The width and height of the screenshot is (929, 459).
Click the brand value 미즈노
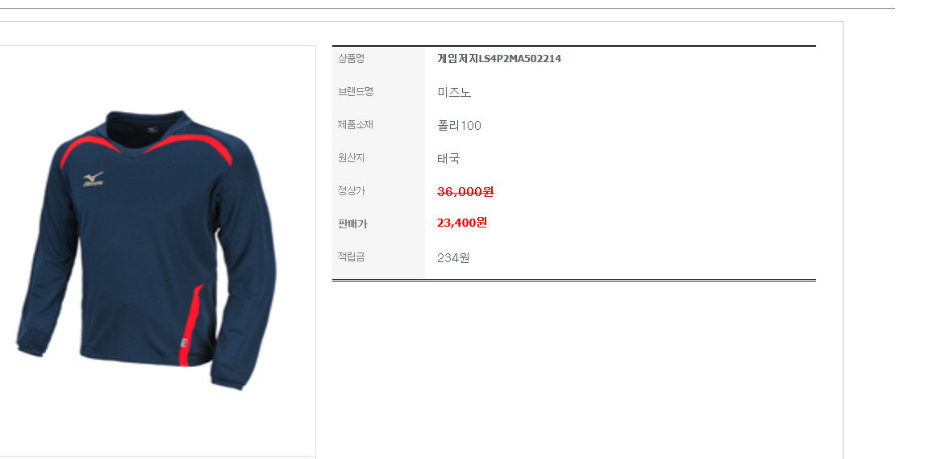[454, 93]
